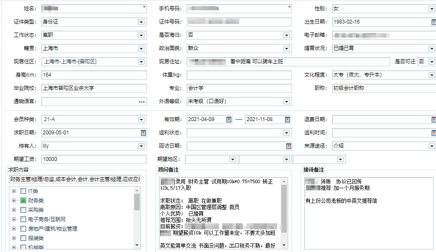Open the 返利状态 dropdown
Viewport: 436px width, 252px height.
pyautogui.click(x=286, y=133)
